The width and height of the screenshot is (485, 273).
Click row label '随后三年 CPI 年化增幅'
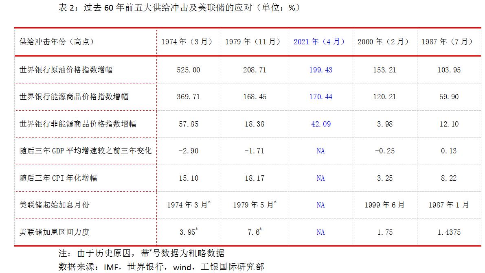(58, 178)
